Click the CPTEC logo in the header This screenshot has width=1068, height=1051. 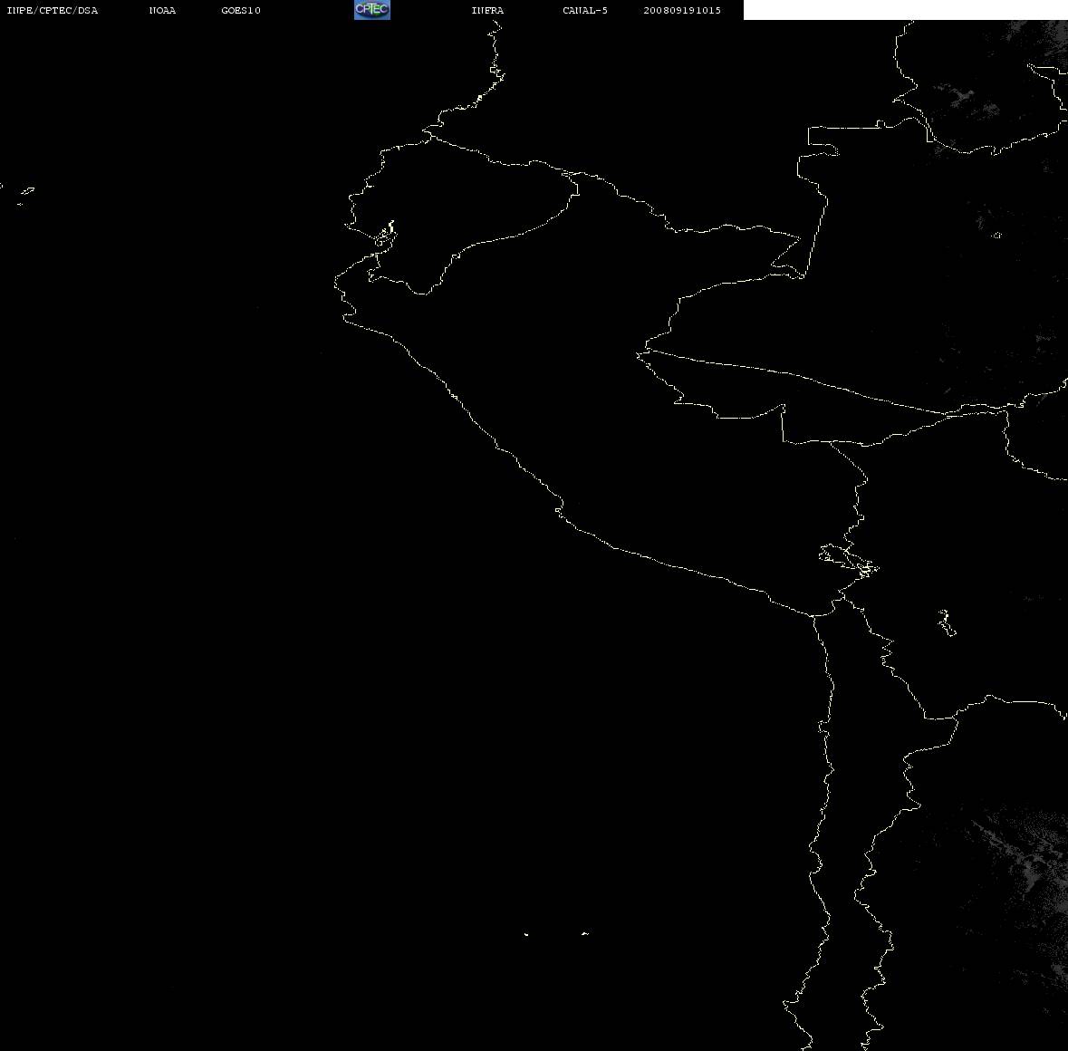tap(372, 10)
